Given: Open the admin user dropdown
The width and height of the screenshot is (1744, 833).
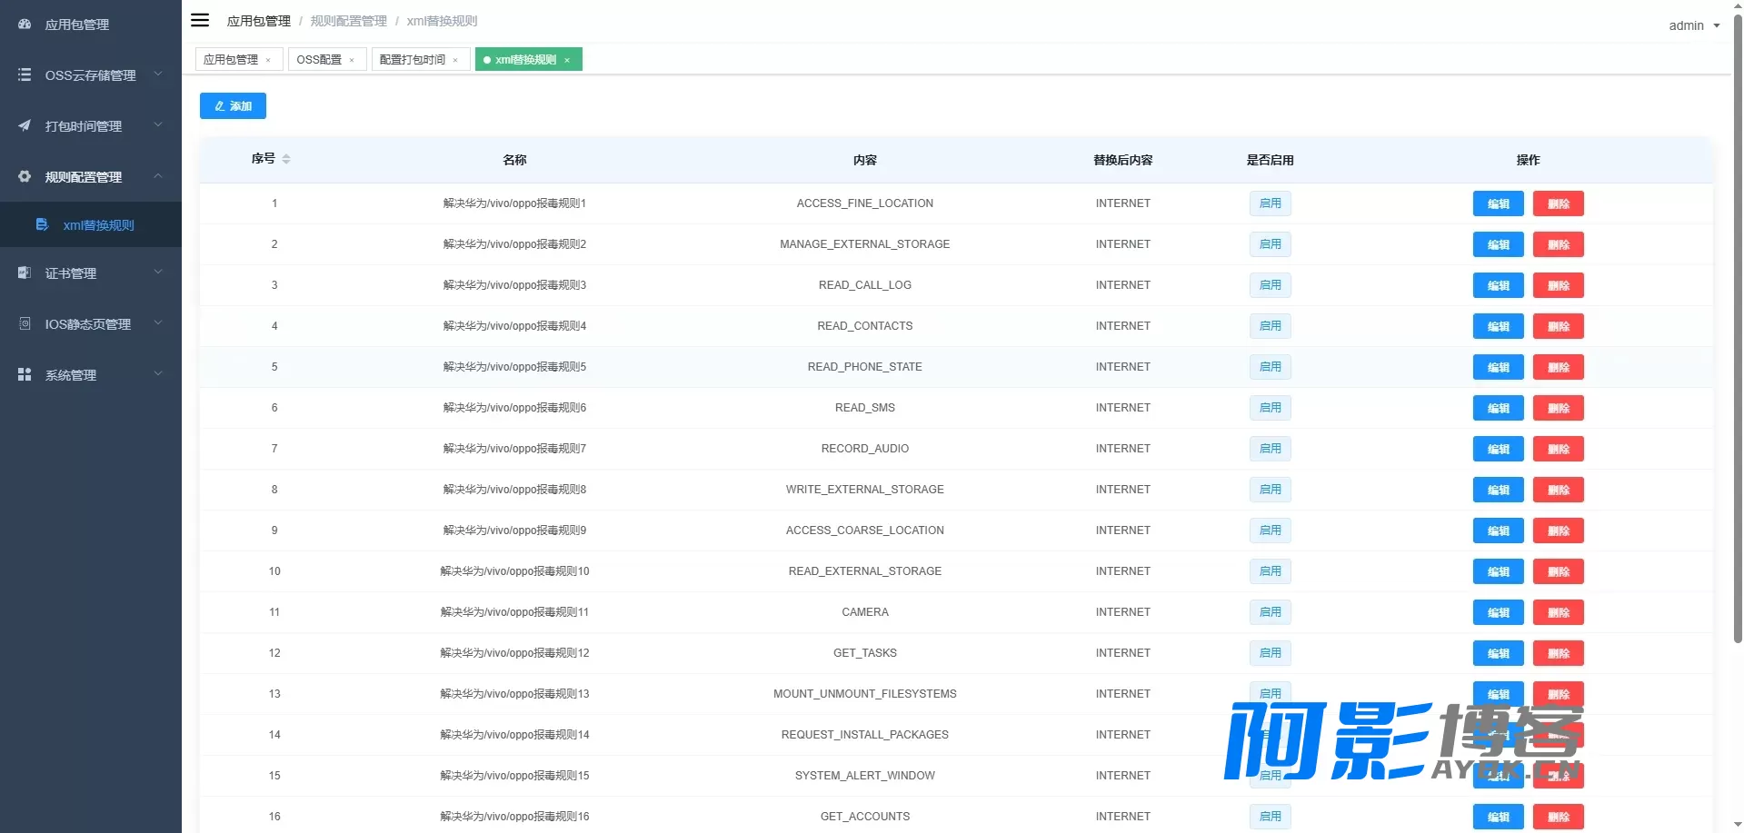Looking at the screenshot, I should [x=1694, y=25].
